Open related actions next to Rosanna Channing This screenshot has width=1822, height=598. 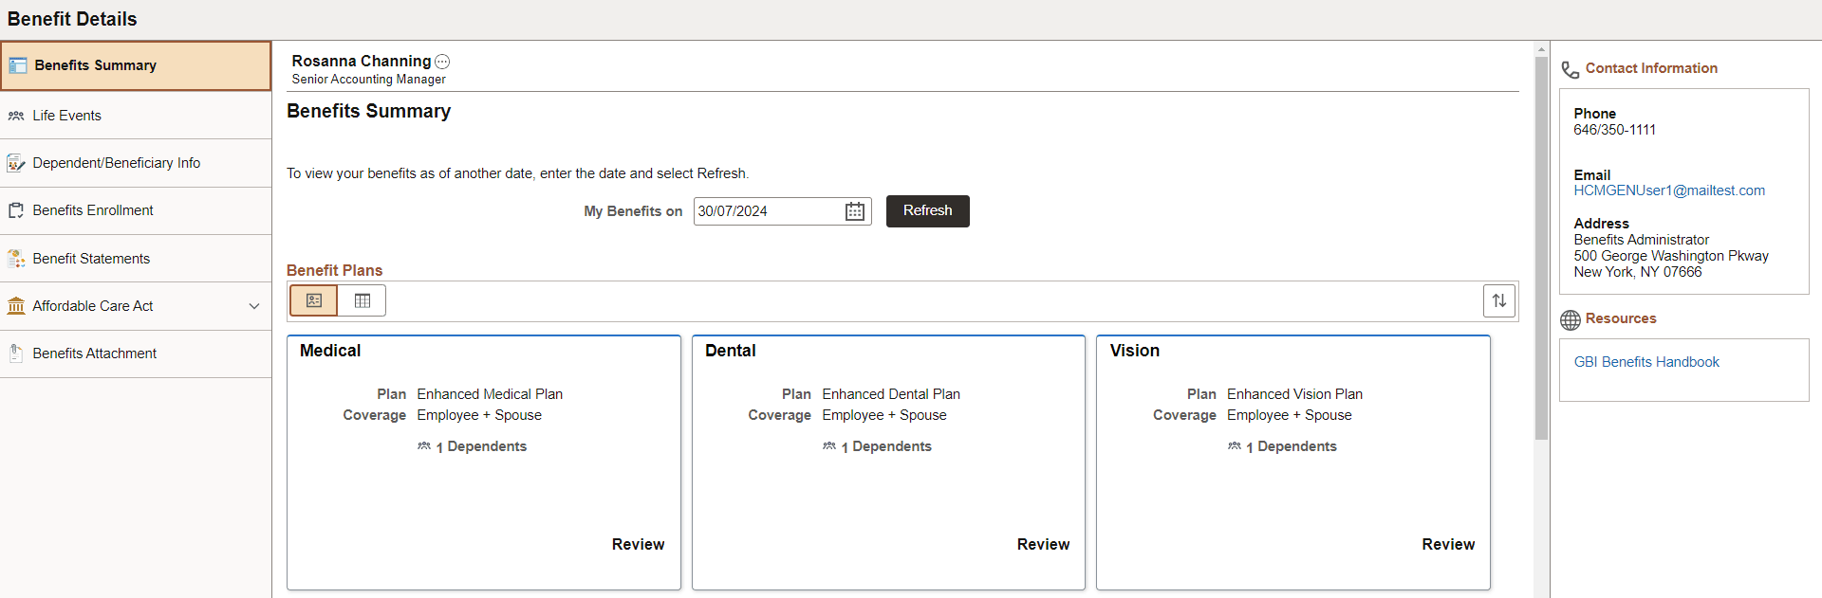click(442, 62)
